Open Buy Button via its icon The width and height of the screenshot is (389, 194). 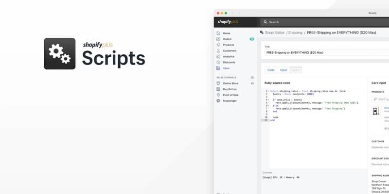click(218, 89)
